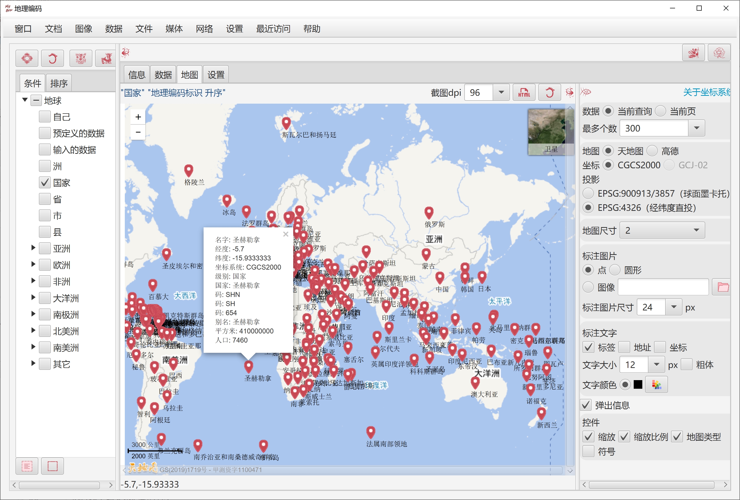Click the settings panel horizontal scrollbar
Image resolution: width=740 pixels, height=500 pixels.
point(651,485)
